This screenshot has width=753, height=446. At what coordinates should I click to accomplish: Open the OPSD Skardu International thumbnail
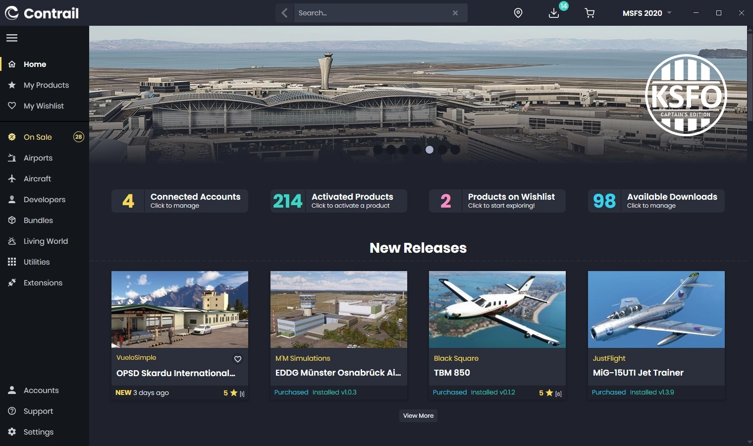pyautogui.click(x=180, y=309)
